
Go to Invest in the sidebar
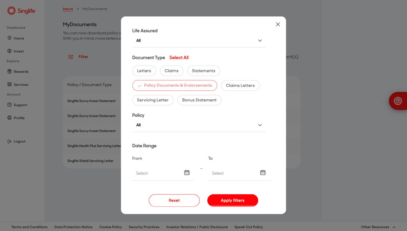pos(19,51)
